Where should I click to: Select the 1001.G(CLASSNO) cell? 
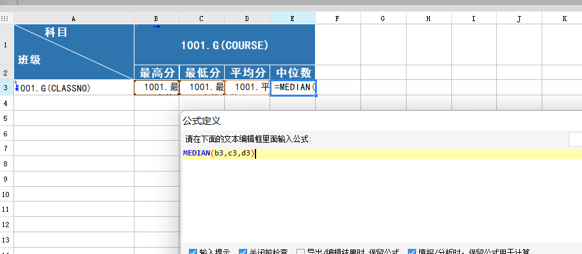click(74, 88)
